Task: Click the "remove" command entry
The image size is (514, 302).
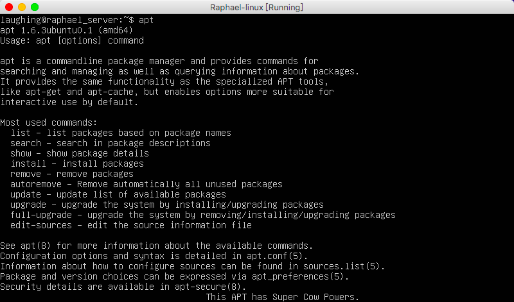Action: [26, 174]
